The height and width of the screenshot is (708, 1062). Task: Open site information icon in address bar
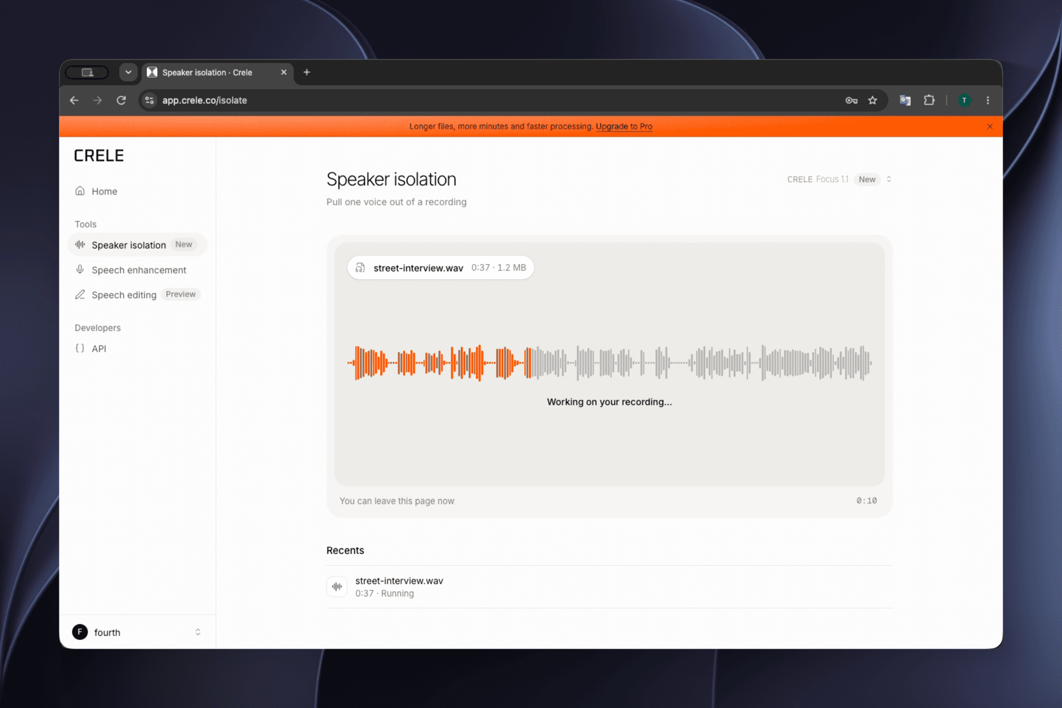click(x=150, y=100)
